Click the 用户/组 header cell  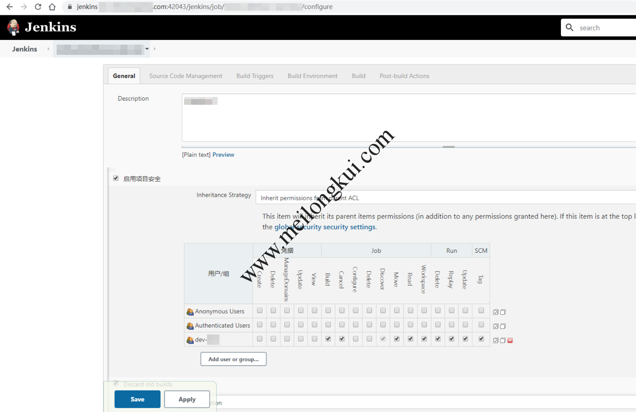218,274
